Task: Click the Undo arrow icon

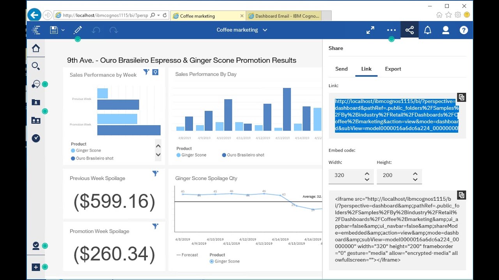Action: click(96, 30)
